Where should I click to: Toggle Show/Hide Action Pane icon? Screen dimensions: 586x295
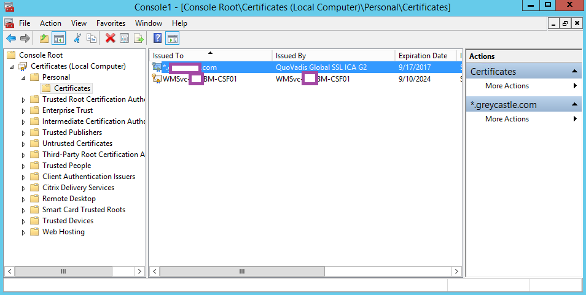click(172, 38)
